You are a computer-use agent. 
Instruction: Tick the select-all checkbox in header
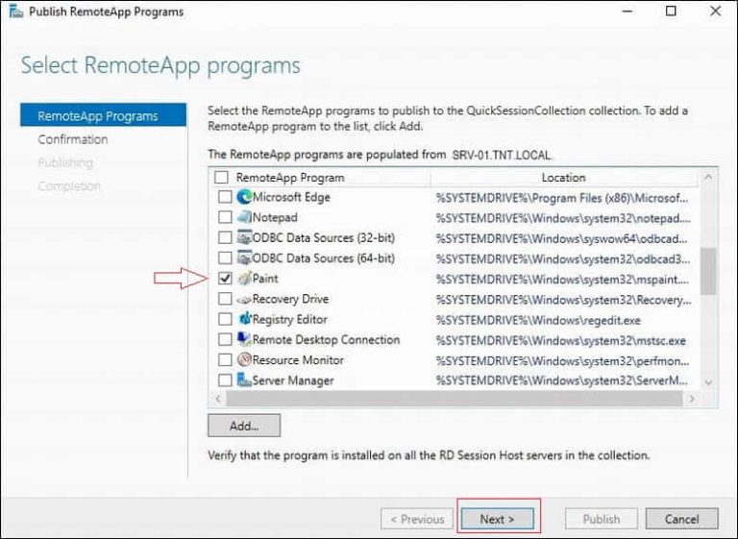222,178
